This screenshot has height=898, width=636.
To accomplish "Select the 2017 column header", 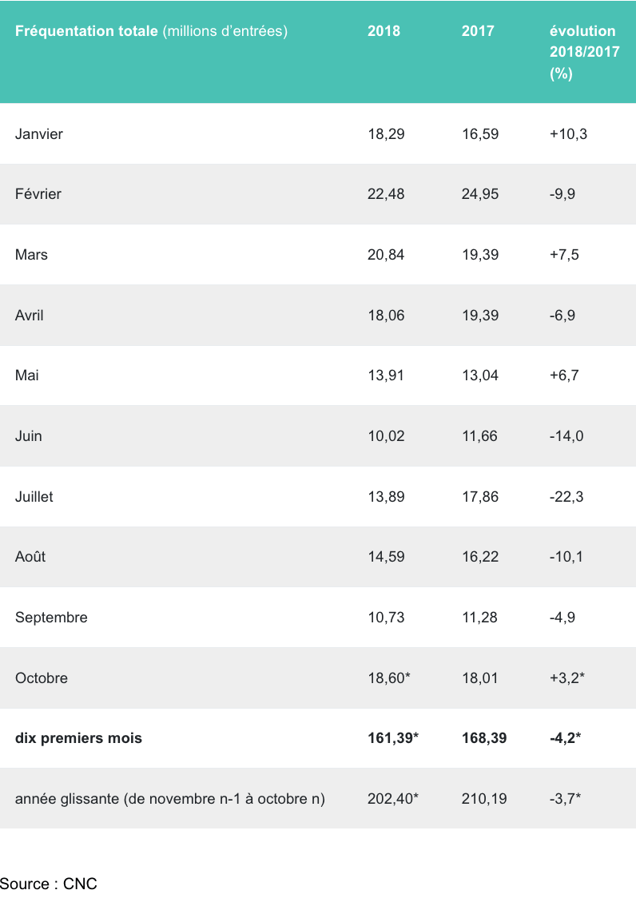I will click(478, 31).
